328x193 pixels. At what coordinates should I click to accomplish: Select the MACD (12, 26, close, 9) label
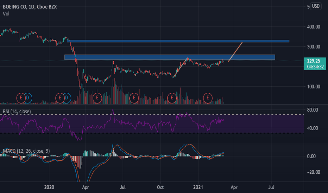(x=26, y=151)
